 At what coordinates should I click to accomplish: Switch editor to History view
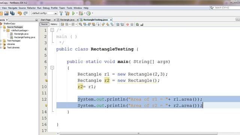coord(54,24)
